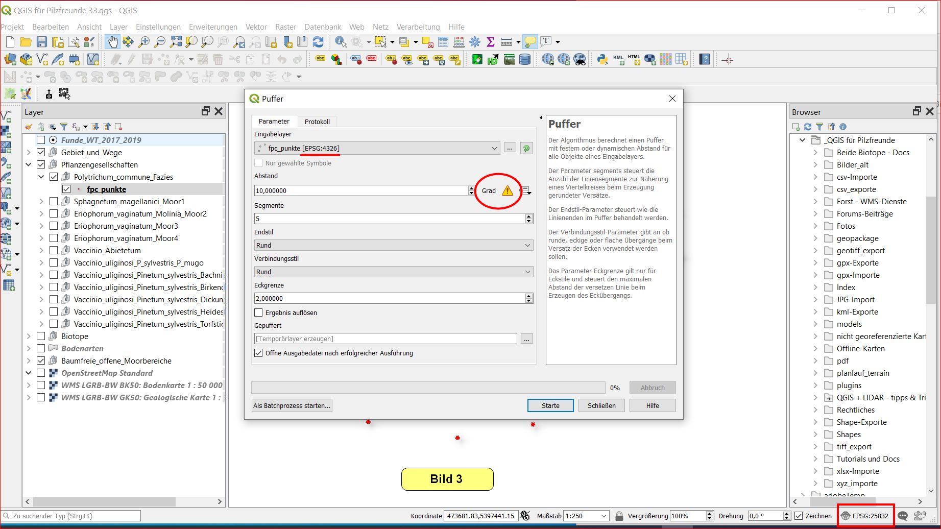Click the Identify Features tool icon
Screen dimensions: 941x529
[341, 42]
